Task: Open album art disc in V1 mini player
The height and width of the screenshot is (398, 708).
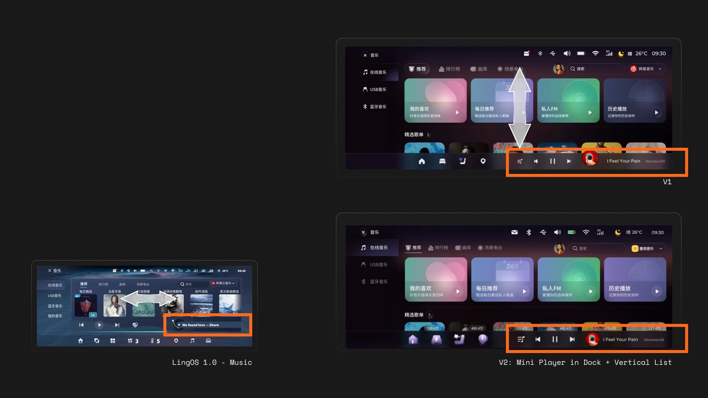Action: (x=590, y=159)
